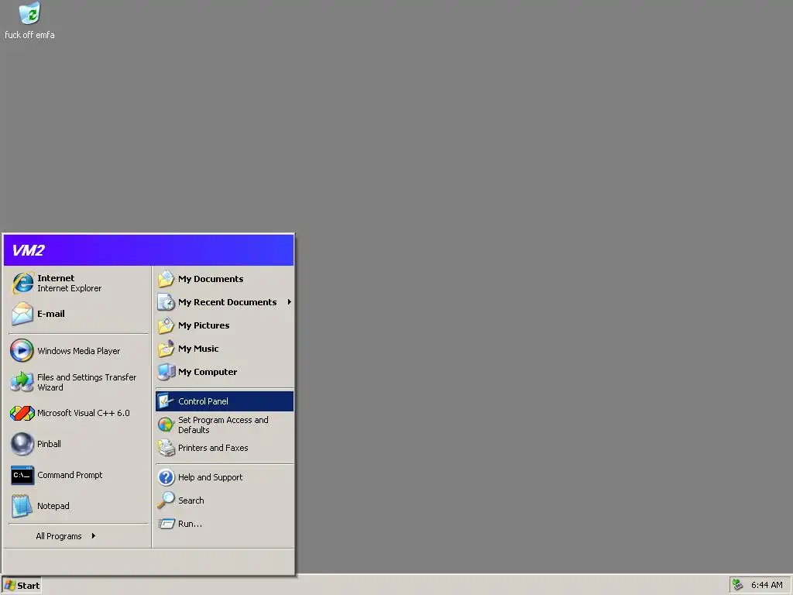This screenshot has height=595, width=793.
Task: Click the Notepad icon
Action: tap(22, 506)
